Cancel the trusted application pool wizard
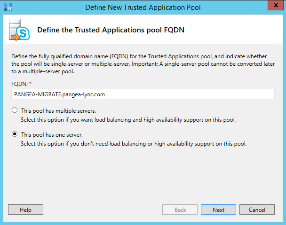 pos(257,209)
